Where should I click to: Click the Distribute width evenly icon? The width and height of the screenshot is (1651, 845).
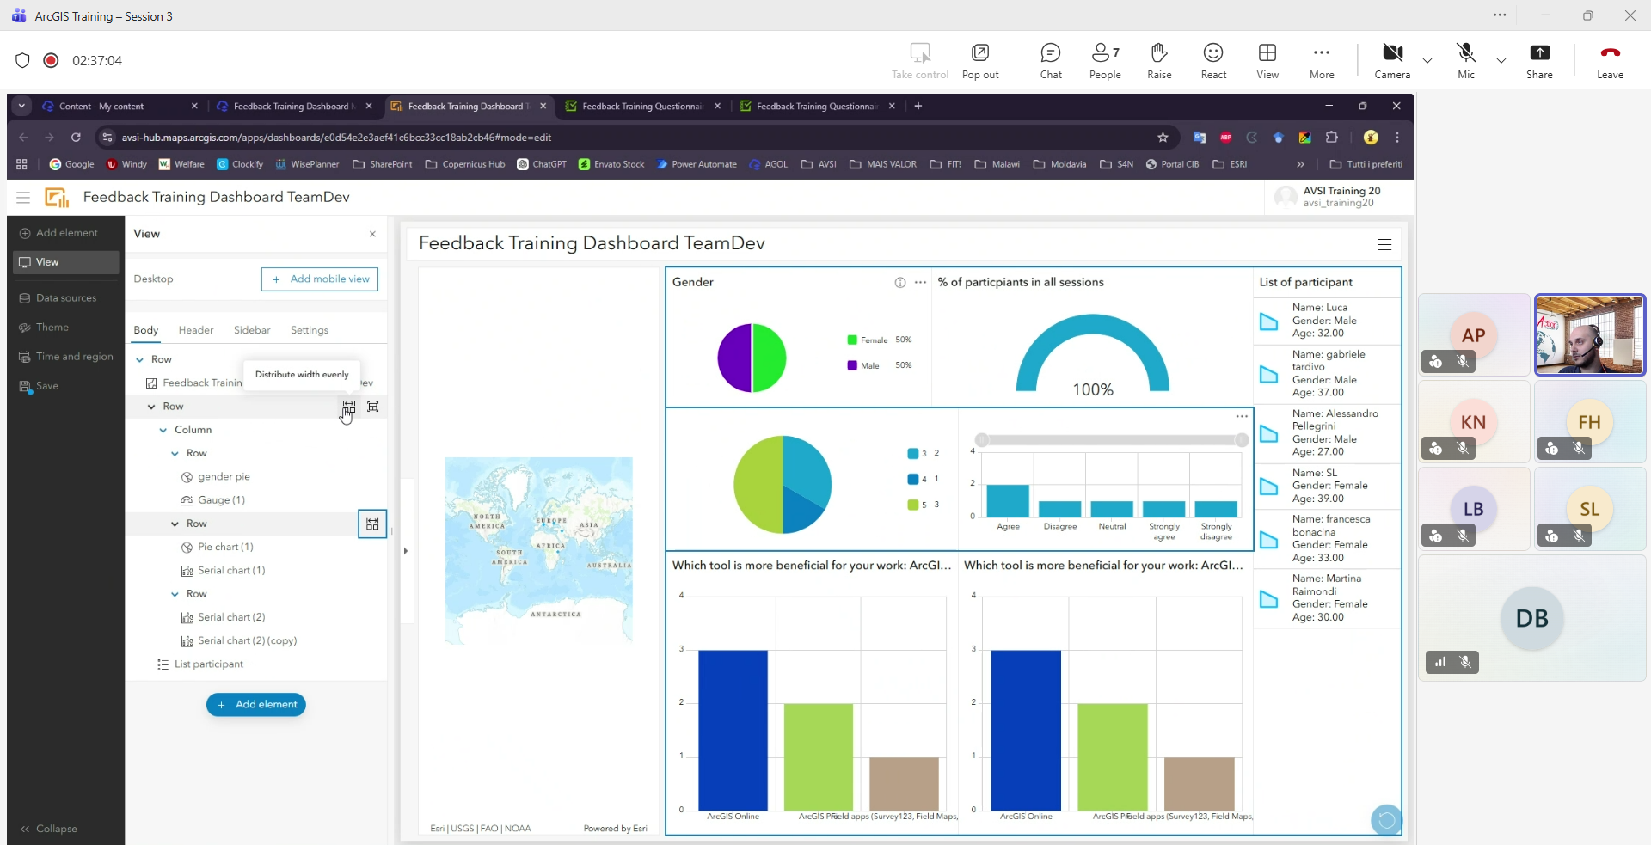[x=348, y=407]
